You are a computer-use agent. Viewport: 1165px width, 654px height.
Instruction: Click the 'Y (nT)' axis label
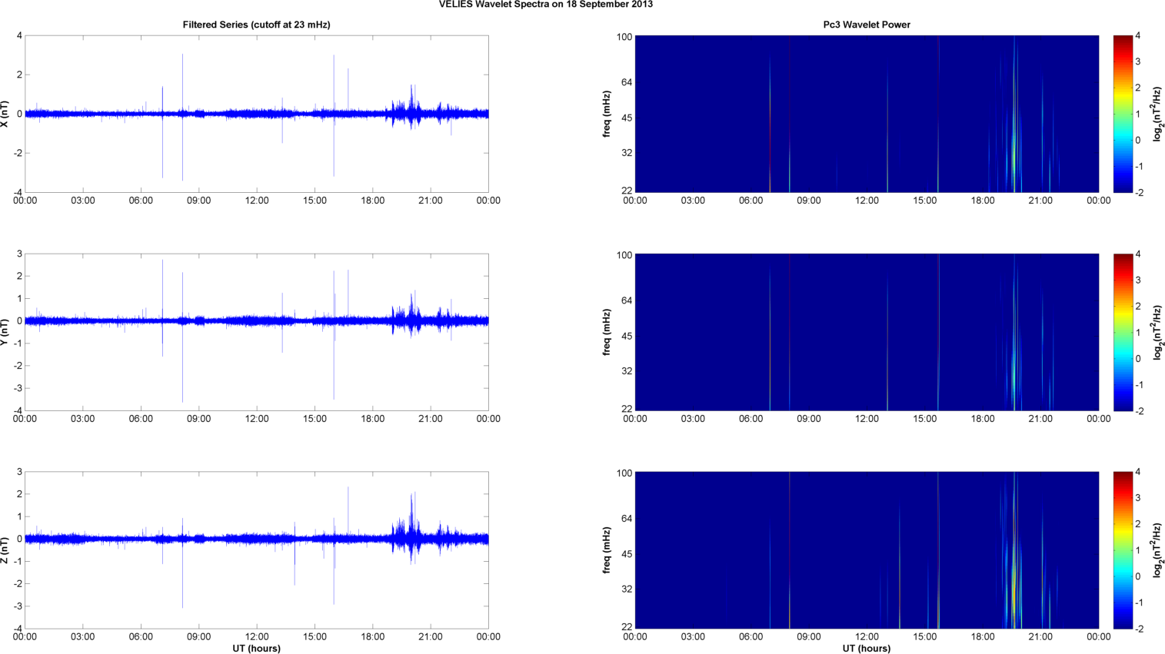click(x=6, y=332)
